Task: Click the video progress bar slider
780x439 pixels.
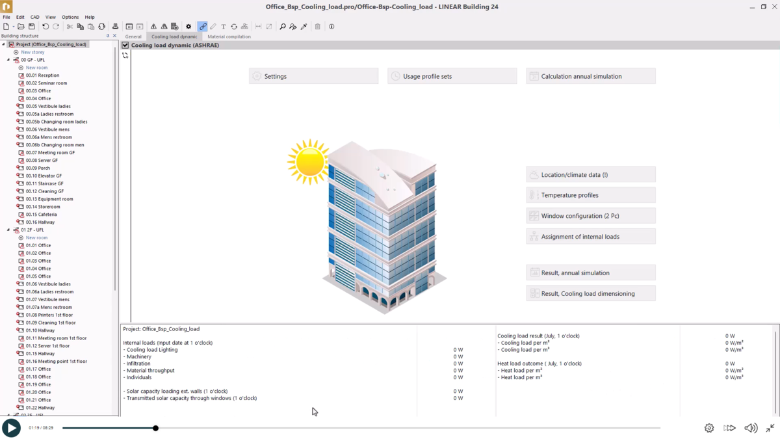Action: coord(155,428)
